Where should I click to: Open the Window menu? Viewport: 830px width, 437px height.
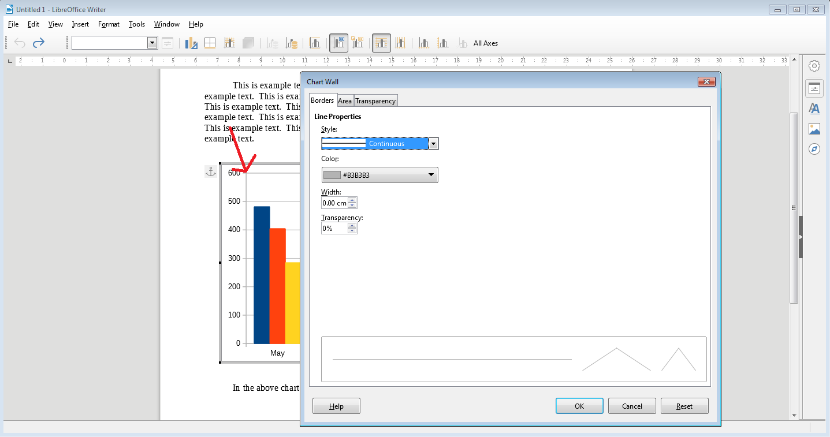pos(166,24)
